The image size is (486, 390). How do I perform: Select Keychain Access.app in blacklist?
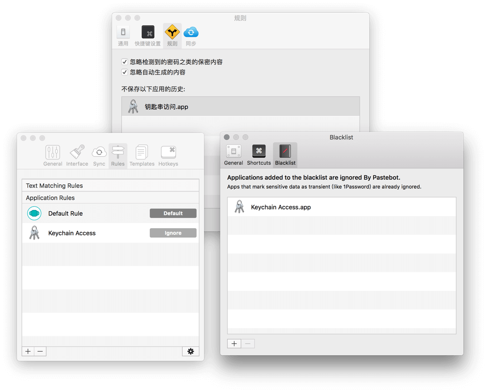click(341, 207)
